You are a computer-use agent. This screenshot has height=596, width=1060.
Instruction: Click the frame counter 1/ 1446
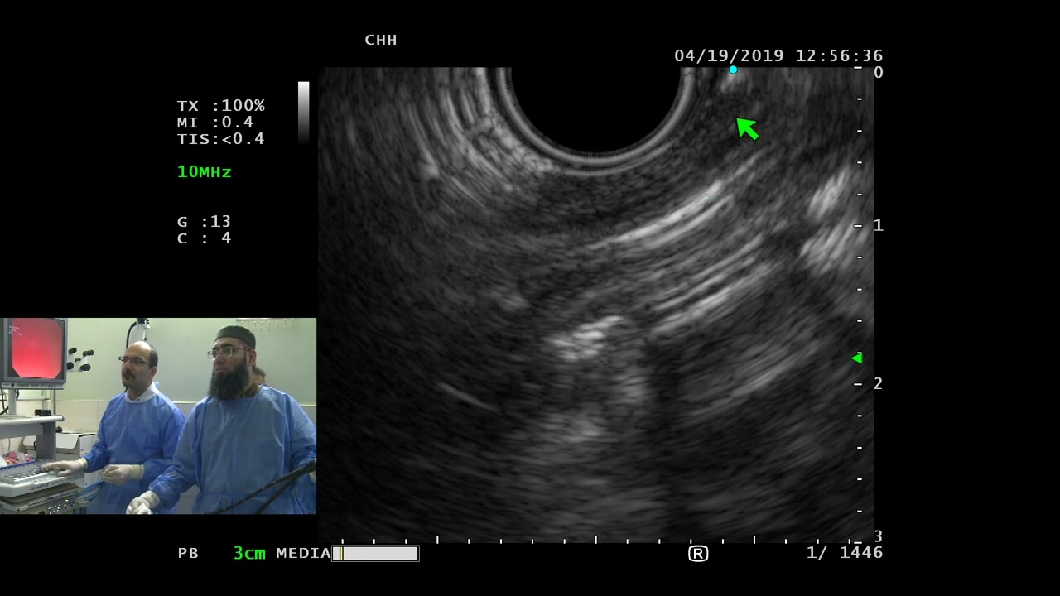845,553
